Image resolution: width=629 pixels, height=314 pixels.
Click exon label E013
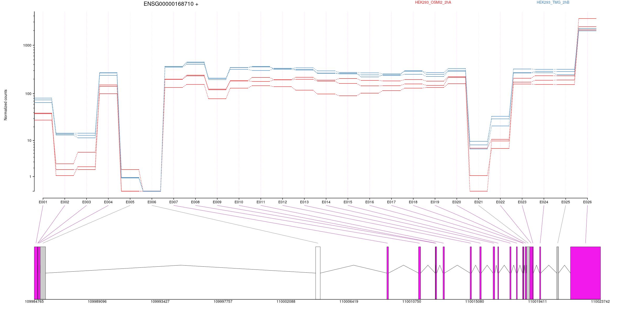click(x=304, y=202)
